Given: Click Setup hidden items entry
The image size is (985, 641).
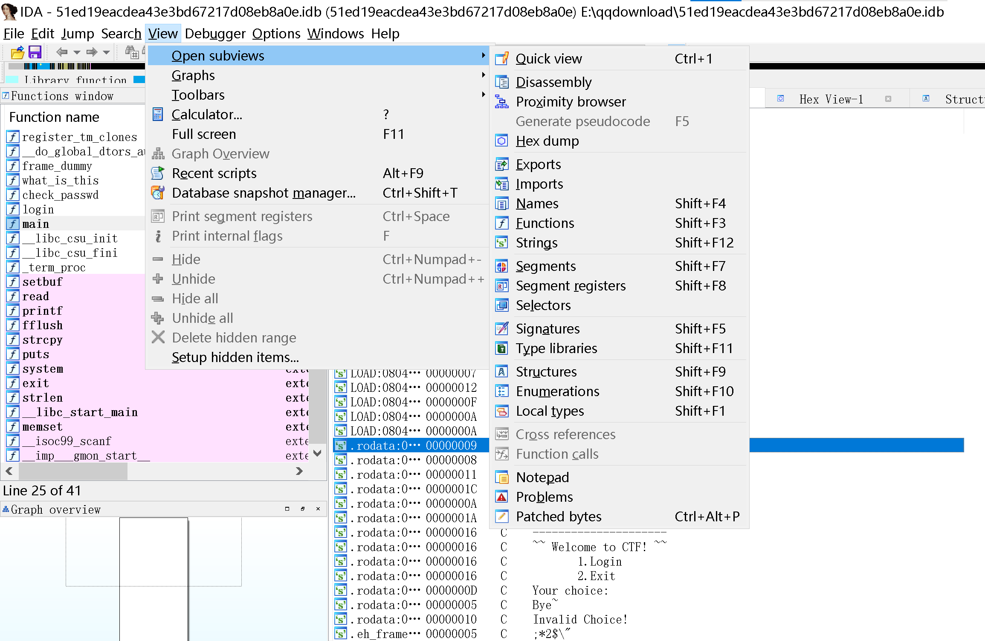Looking at the screenshot, I should (235, 357).
